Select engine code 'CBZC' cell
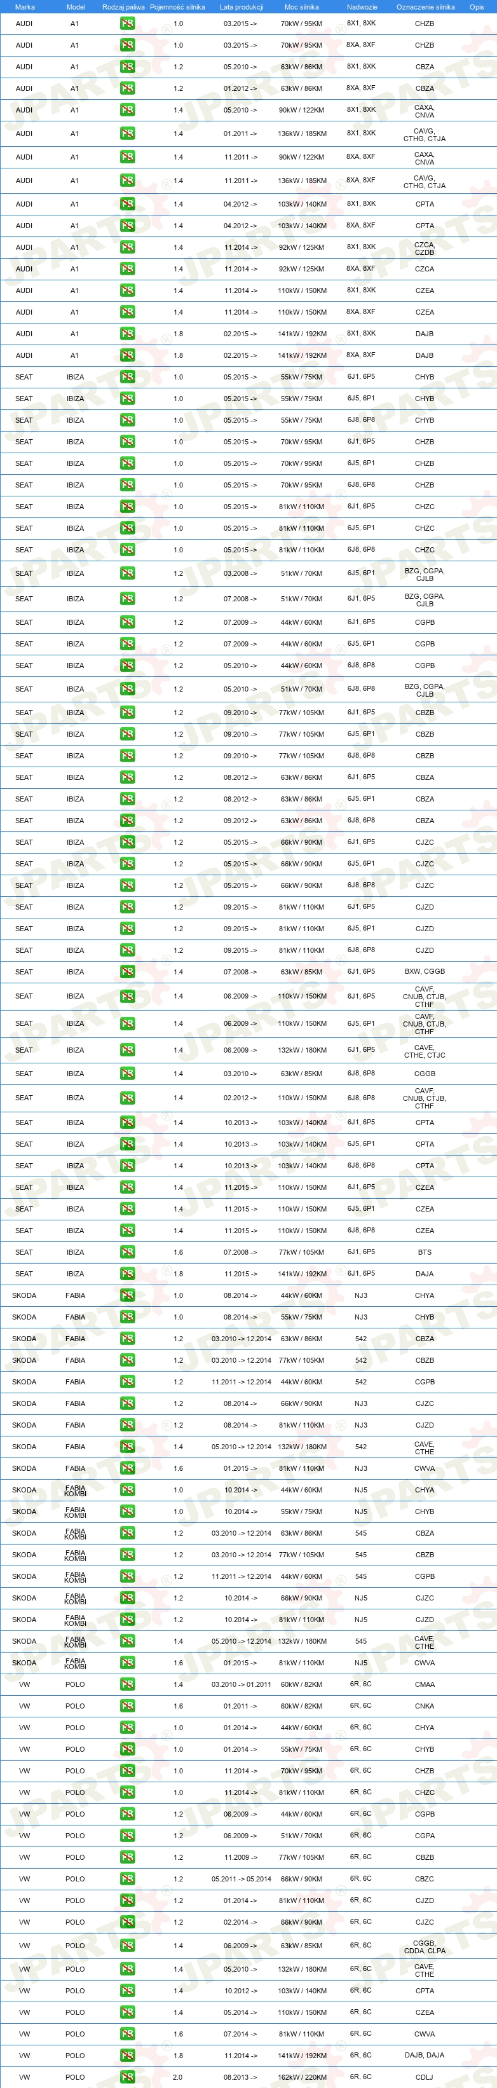 pyautogui.click(x=425, y=1879)
